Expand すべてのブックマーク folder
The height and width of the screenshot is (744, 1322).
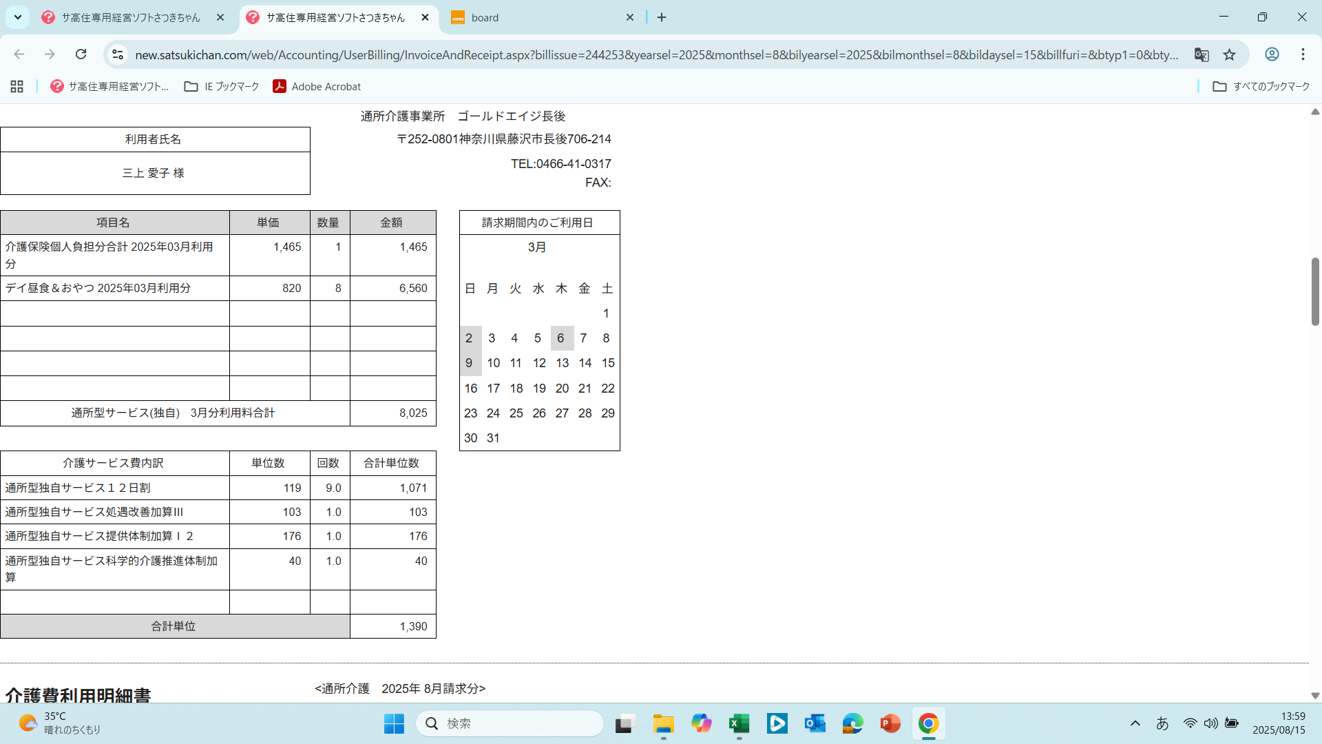pos(1261,86)
